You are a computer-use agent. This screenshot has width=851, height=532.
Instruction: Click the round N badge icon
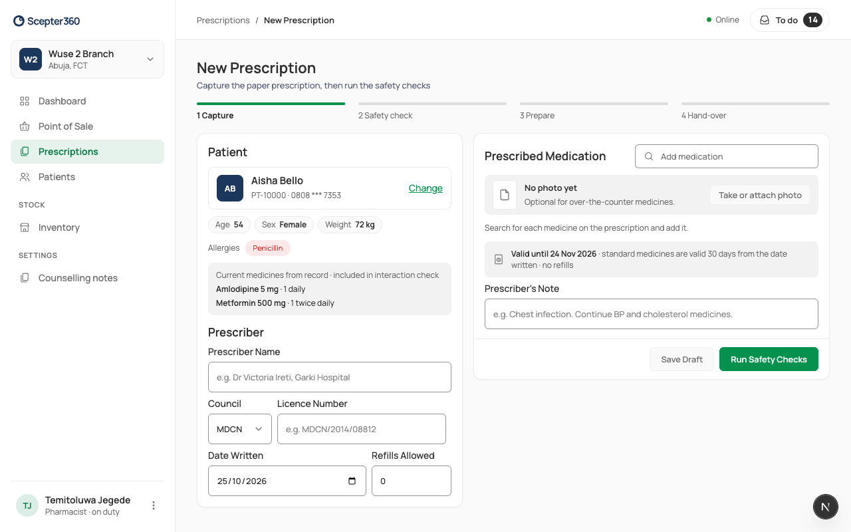tap(825, 507)
